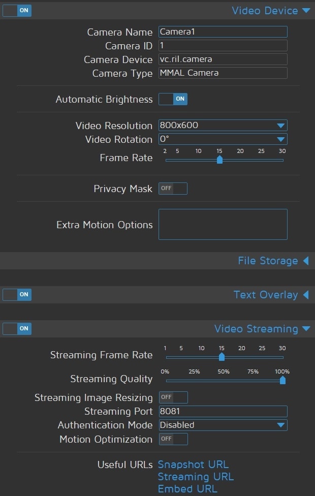
Task: Click the Frame Rate slider handle
Action: 219,160
